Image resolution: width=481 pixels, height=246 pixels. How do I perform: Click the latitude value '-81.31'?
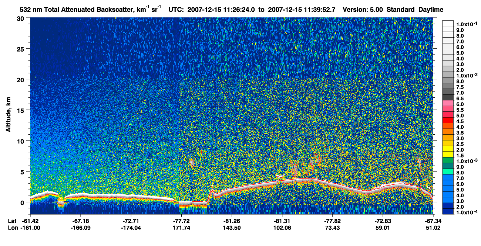tap(282, 221)
